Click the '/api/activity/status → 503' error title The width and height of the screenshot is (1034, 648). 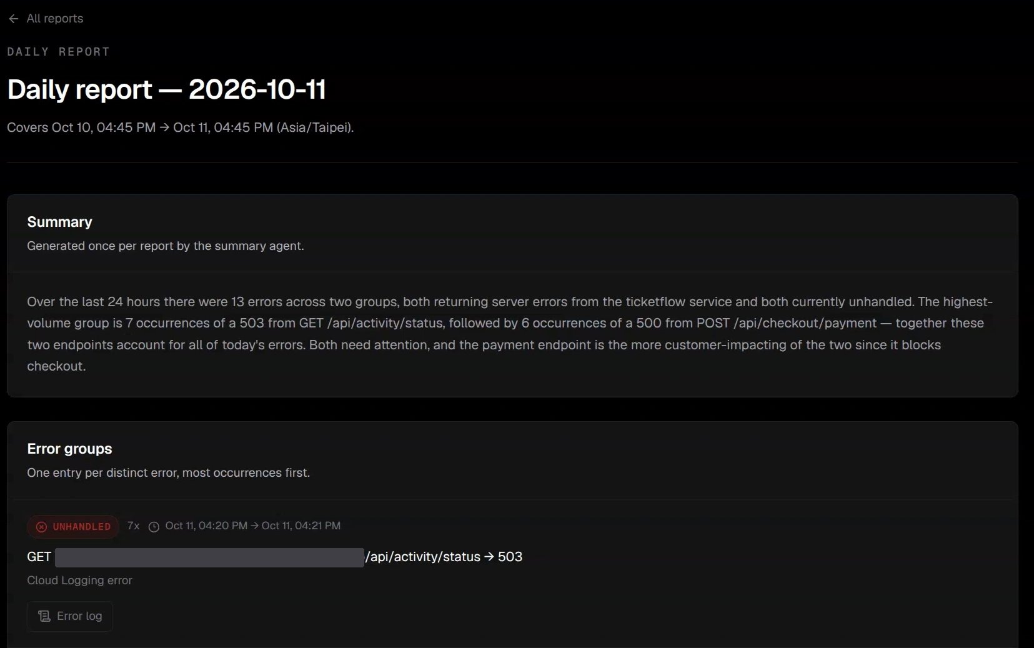(444, 557)
